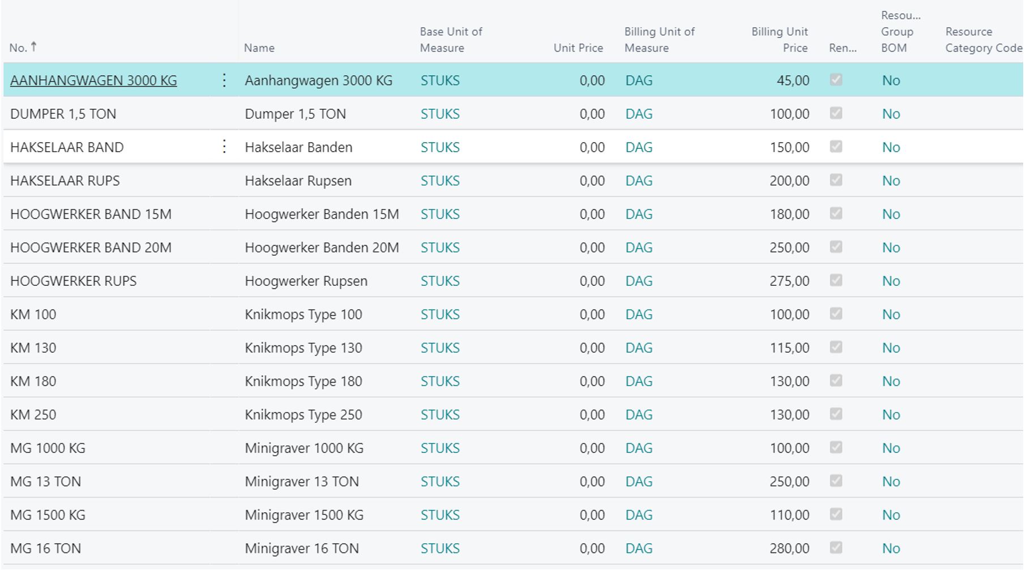Open the Resource Category Code column header
This screenshot has width=1026, height=570.
pyautogui.click(x=982, y=40)
